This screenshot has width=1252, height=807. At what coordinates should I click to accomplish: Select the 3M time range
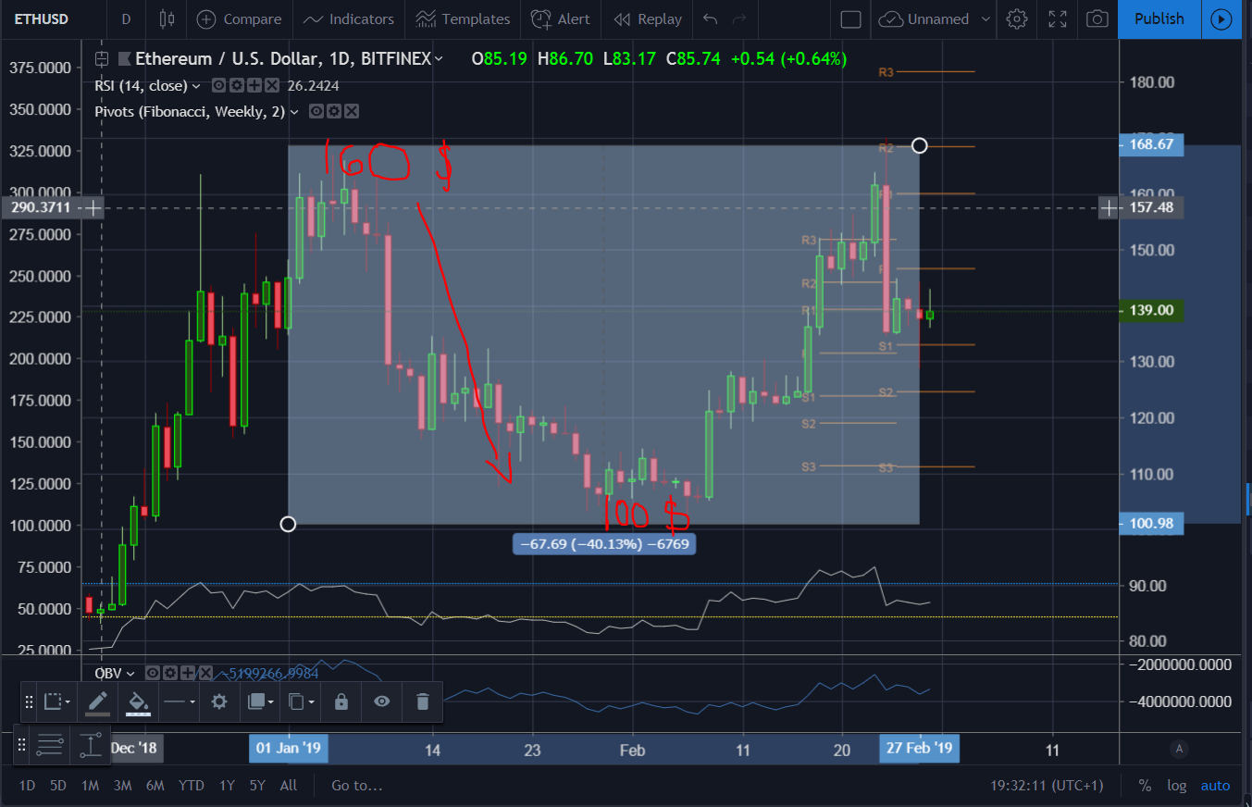(x=122, y=785)
